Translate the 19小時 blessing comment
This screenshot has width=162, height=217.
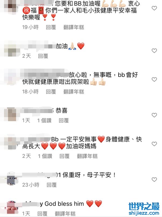tap(73, 27)
